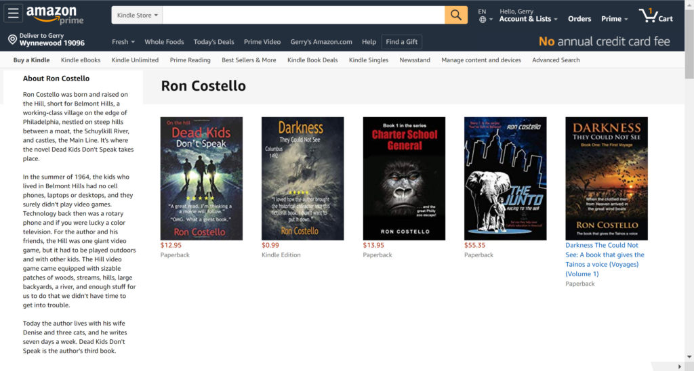Viewport: 694px width, 371px height.
Task: Open Charter School General book cover
Action: (x=404, y=179)
